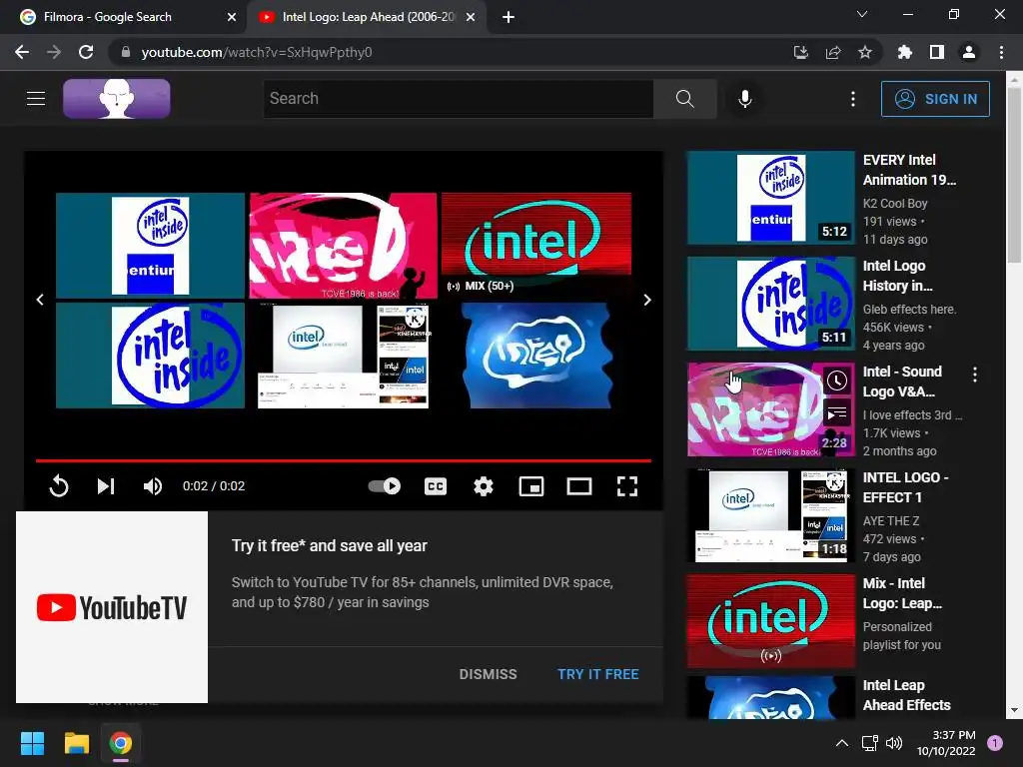Show previous end-screen suggestions arrow
1023x767 pixels.
tap(40, 300)
